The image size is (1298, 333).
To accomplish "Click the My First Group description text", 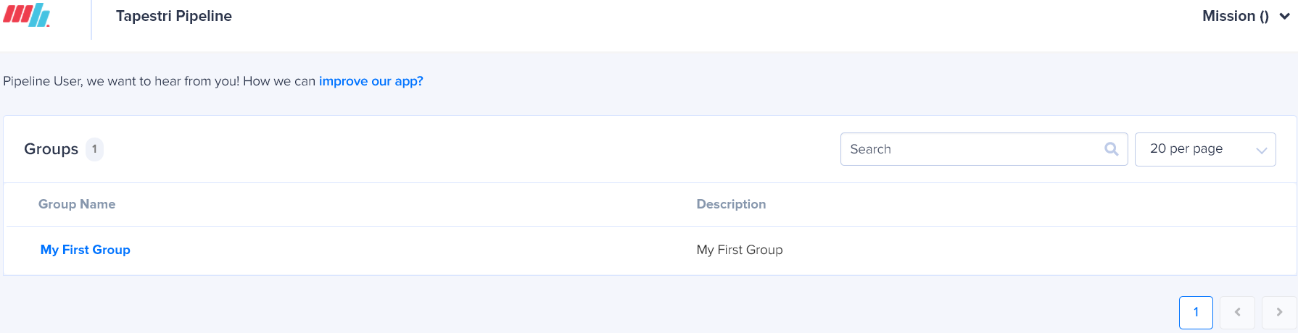I will (x=740, y=250).
